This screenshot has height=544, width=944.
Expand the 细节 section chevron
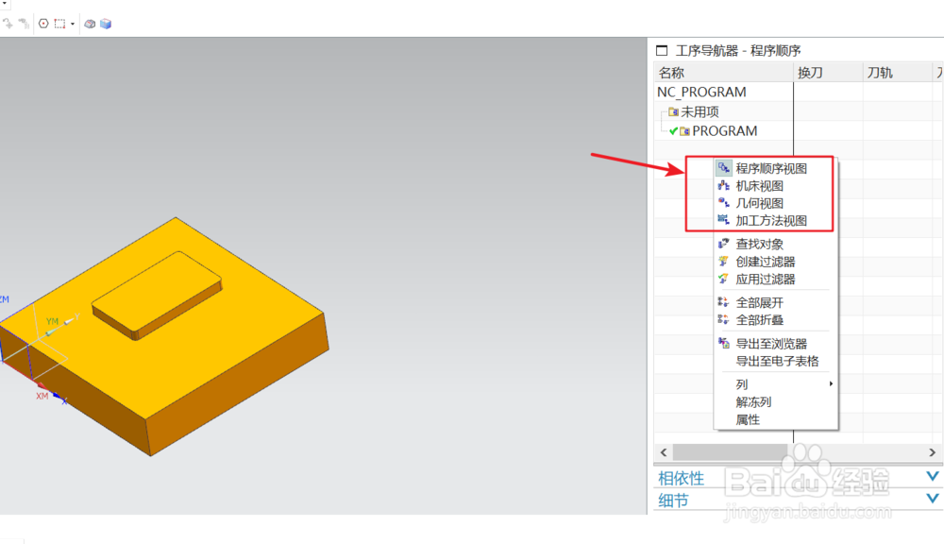click(x=932, y=499)
